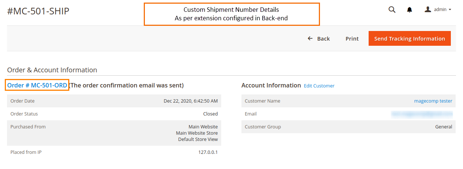Screen dimensions: 463x169
Task: Click the Placed from IP address 127.0.0.1
Action: click(208, 152)
